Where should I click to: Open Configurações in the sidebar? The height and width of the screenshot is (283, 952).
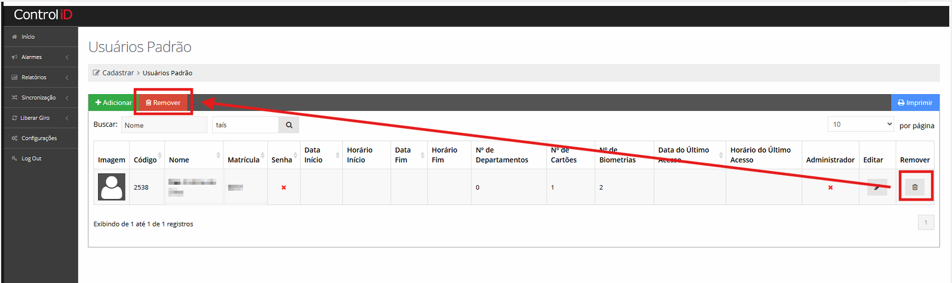click(39, 138)
